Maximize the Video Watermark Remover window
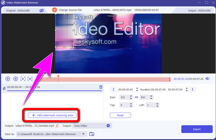 click(206, 2)
